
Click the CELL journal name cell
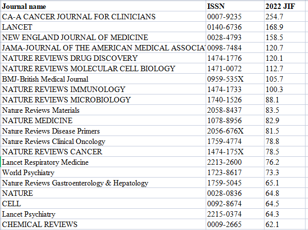point(103,204)
